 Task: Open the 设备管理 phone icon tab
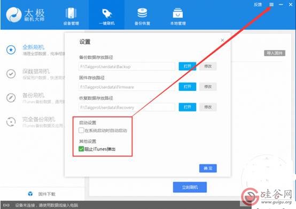[71, 13]
